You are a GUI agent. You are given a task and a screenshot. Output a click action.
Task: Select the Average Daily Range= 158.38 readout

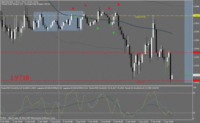pos(37,4)
